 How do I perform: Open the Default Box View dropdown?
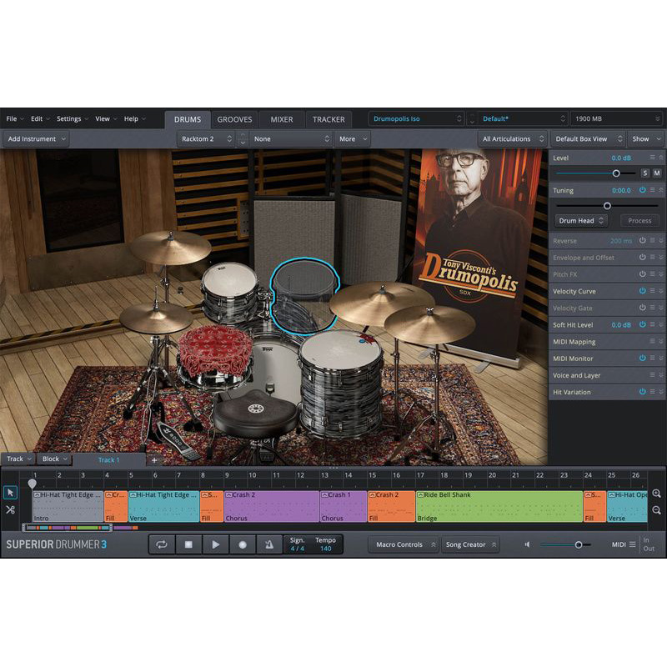pos(588,138)
